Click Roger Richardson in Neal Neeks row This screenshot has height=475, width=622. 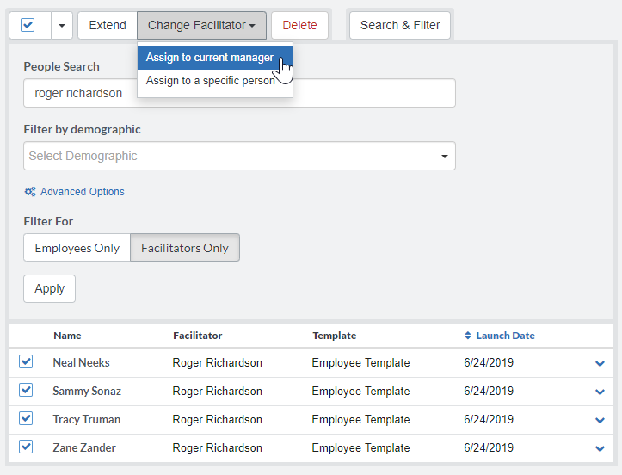pyautogui.click(x=218, y=362)
